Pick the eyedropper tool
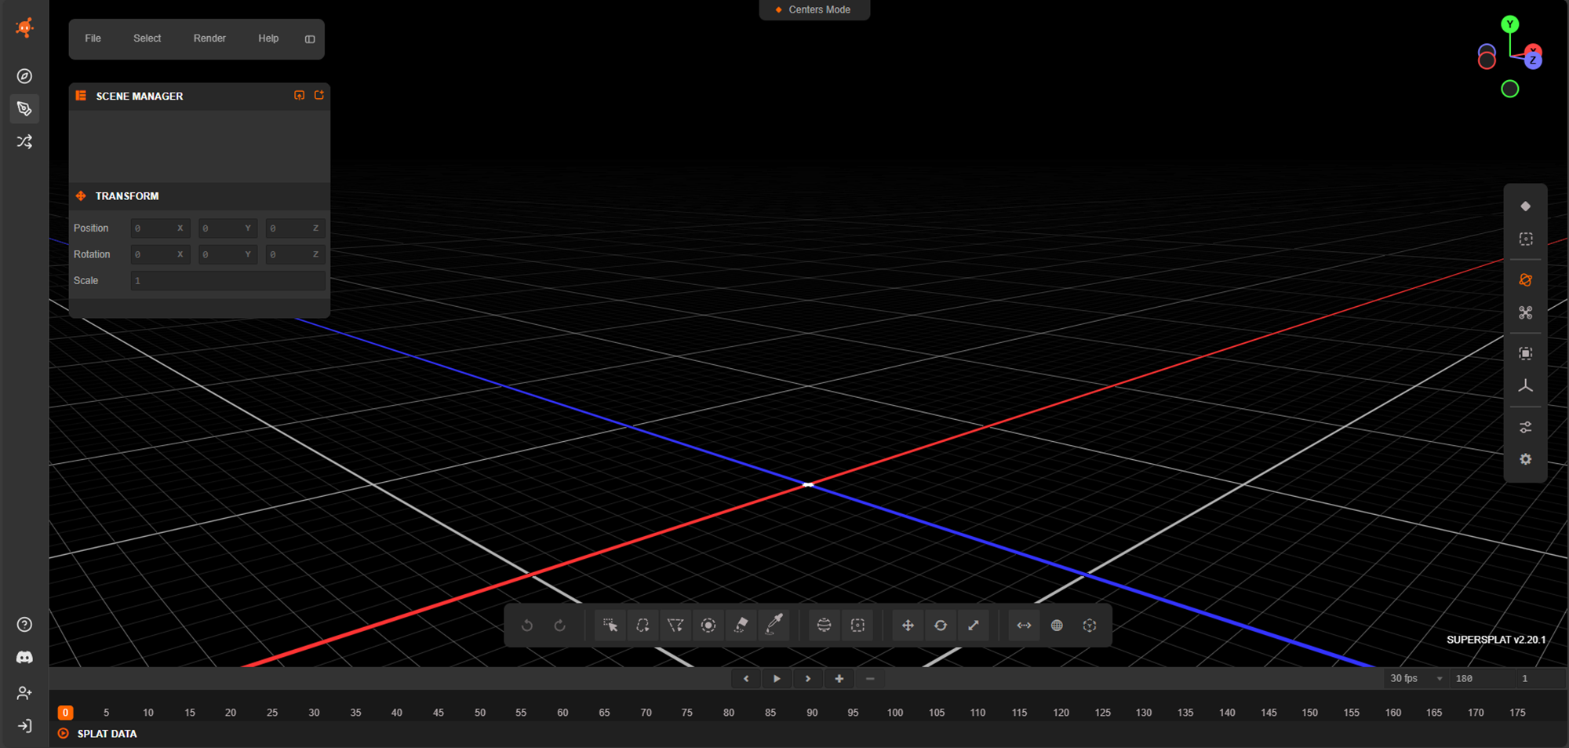 coord(774,625)
